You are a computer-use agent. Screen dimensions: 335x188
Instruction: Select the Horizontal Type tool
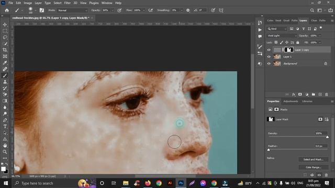(x=5, y=126)
